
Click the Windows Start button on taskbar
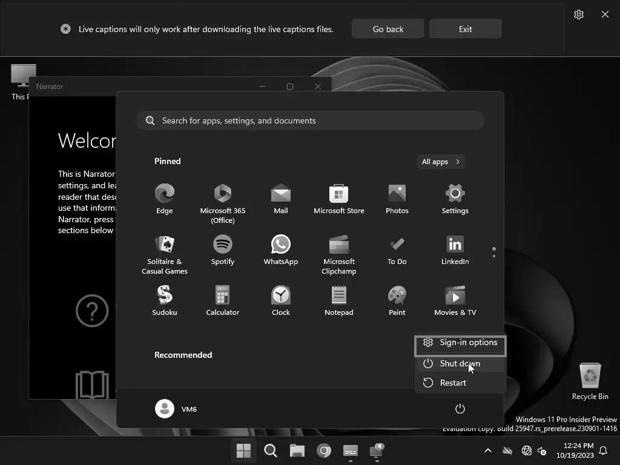[x=243, y=450]
